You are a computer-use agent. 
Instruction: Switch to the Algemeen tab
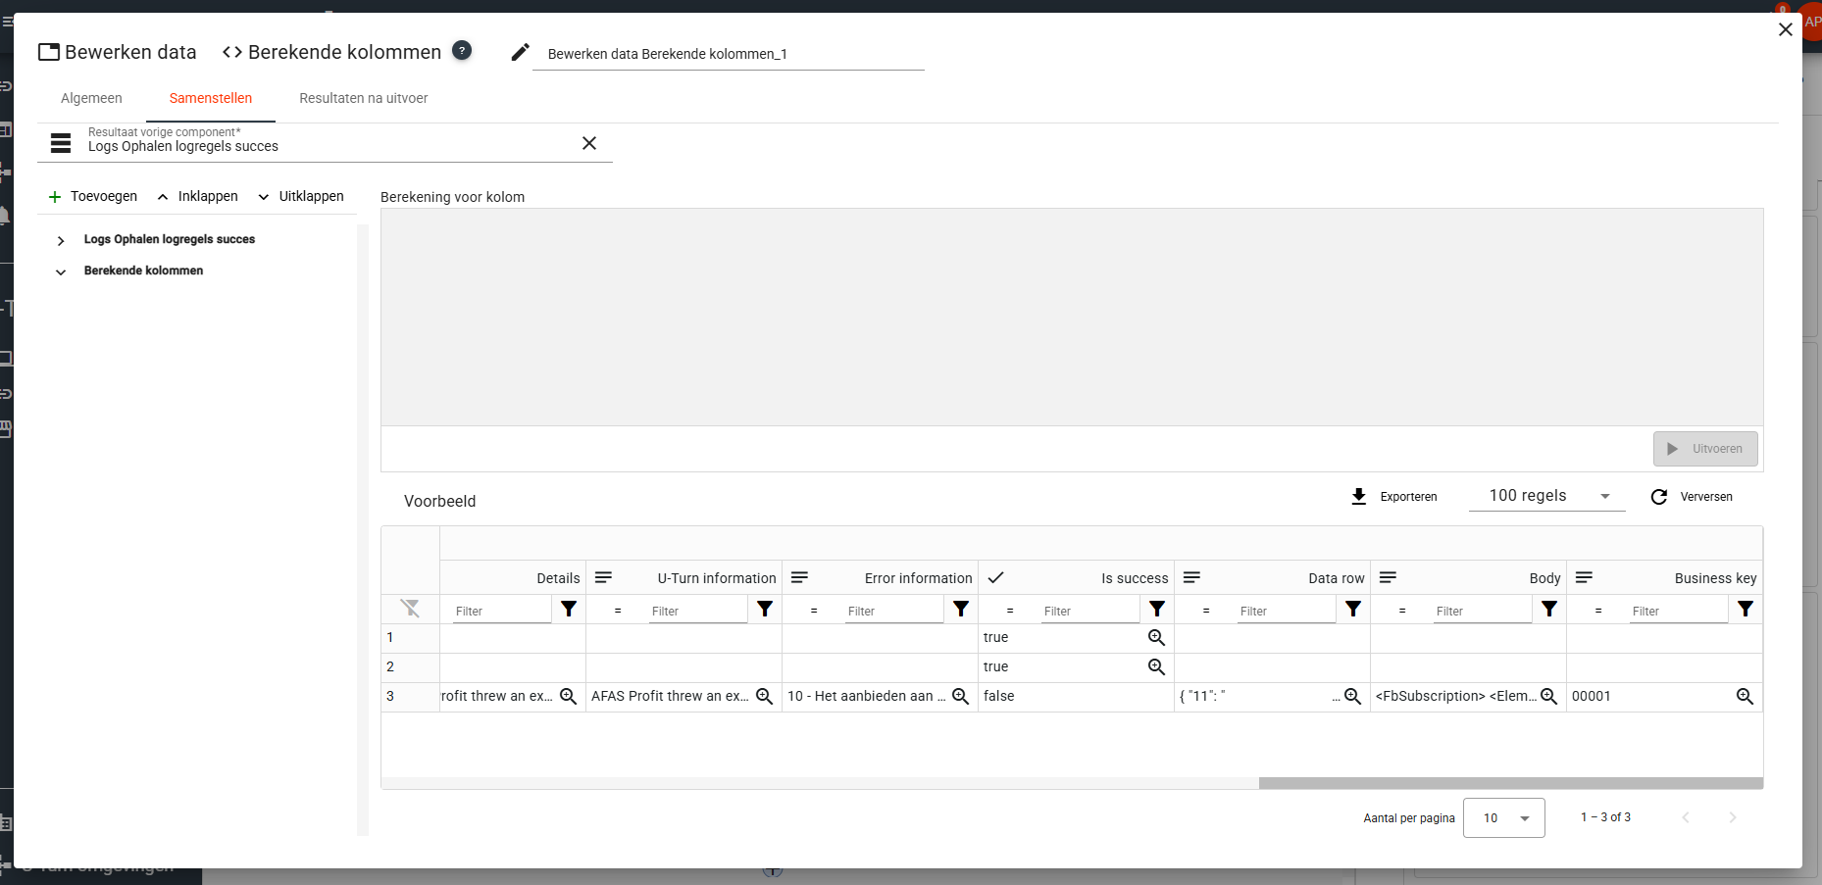[91, 98]
